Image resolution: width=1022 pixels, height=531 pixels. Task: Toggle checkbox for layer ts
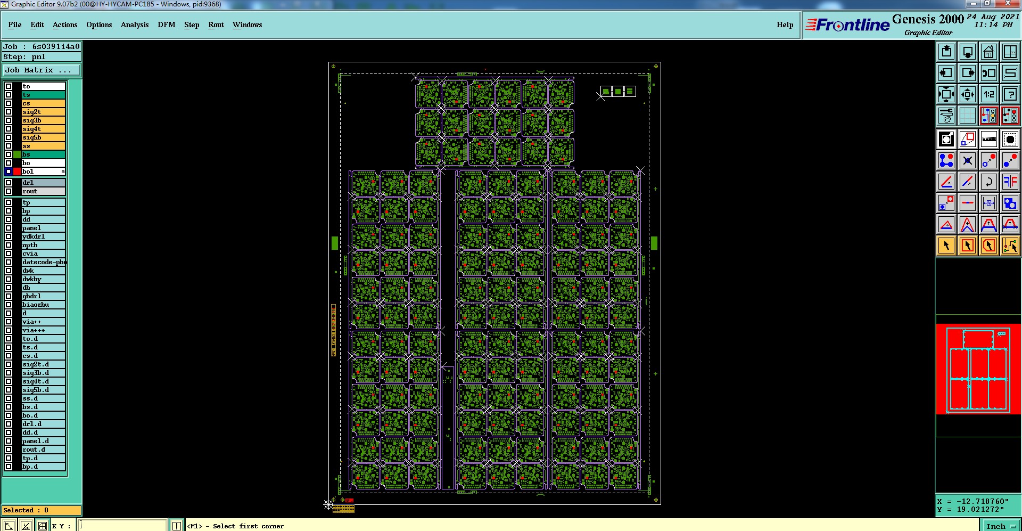tap(9, 95)
